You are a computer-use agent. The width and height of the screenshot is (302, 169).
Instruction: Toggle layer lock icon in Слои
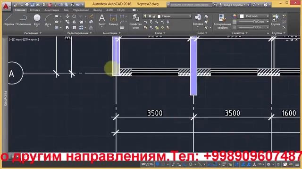click(154, 16)
